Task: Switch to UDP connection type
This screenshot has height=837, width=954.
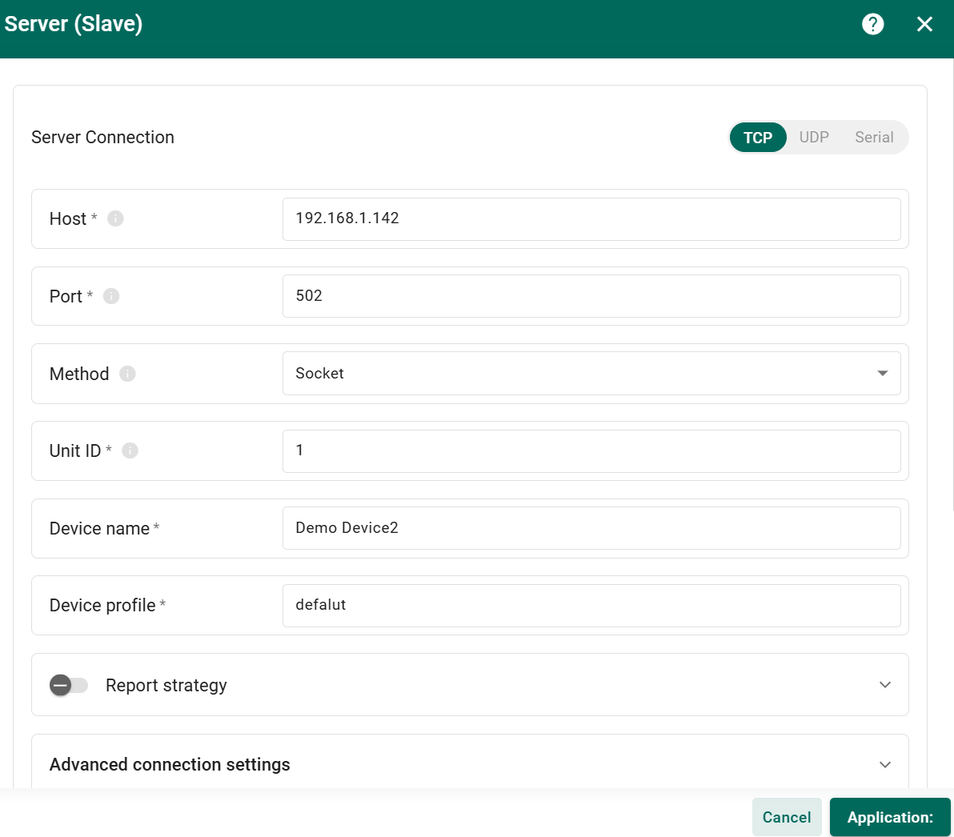Action: 814,138
